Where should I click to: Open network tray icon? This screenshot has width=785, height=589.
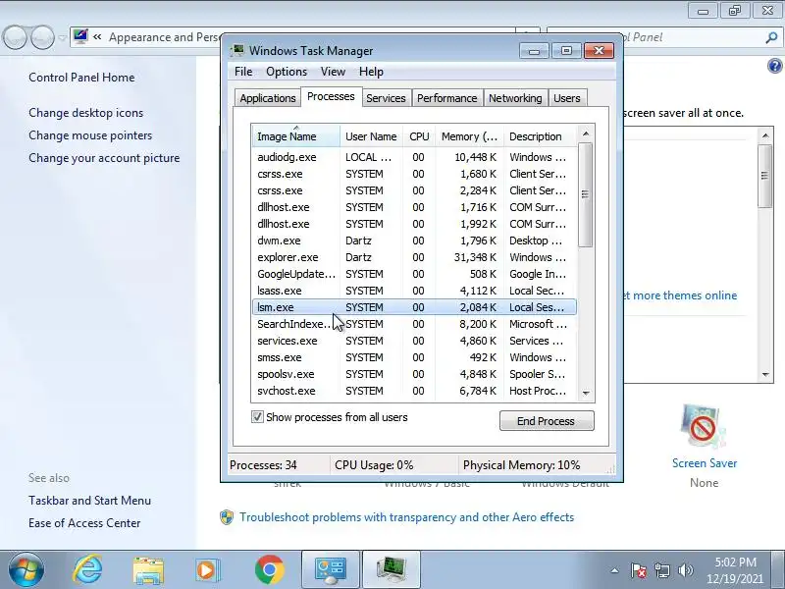[x=661, y=570]
